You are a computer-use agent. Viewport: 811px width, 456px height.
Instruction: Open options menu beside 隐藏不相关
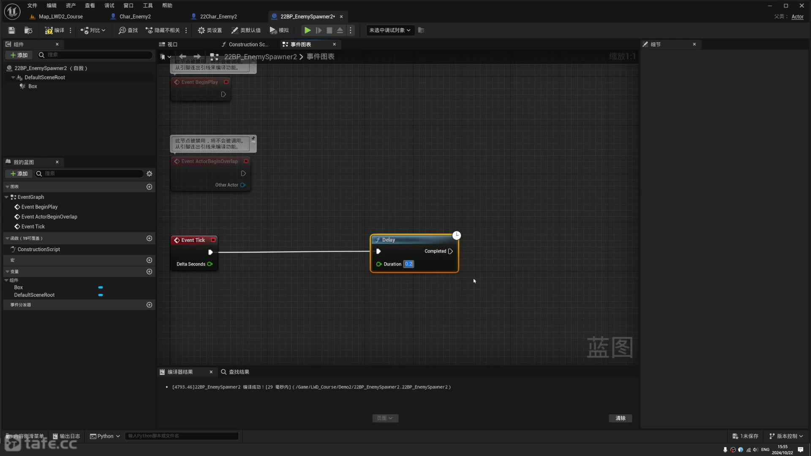[x=186, y=30]
